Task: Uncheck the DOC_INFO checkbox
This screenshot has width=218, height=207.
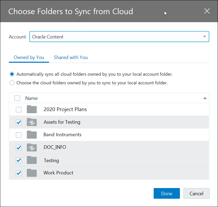Action: pos(19,147)
